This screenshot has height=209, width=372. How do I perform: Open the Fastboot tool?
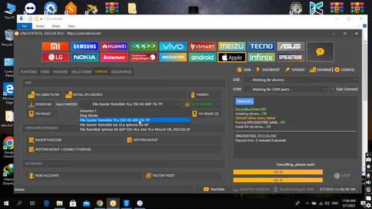coord(267,70)
